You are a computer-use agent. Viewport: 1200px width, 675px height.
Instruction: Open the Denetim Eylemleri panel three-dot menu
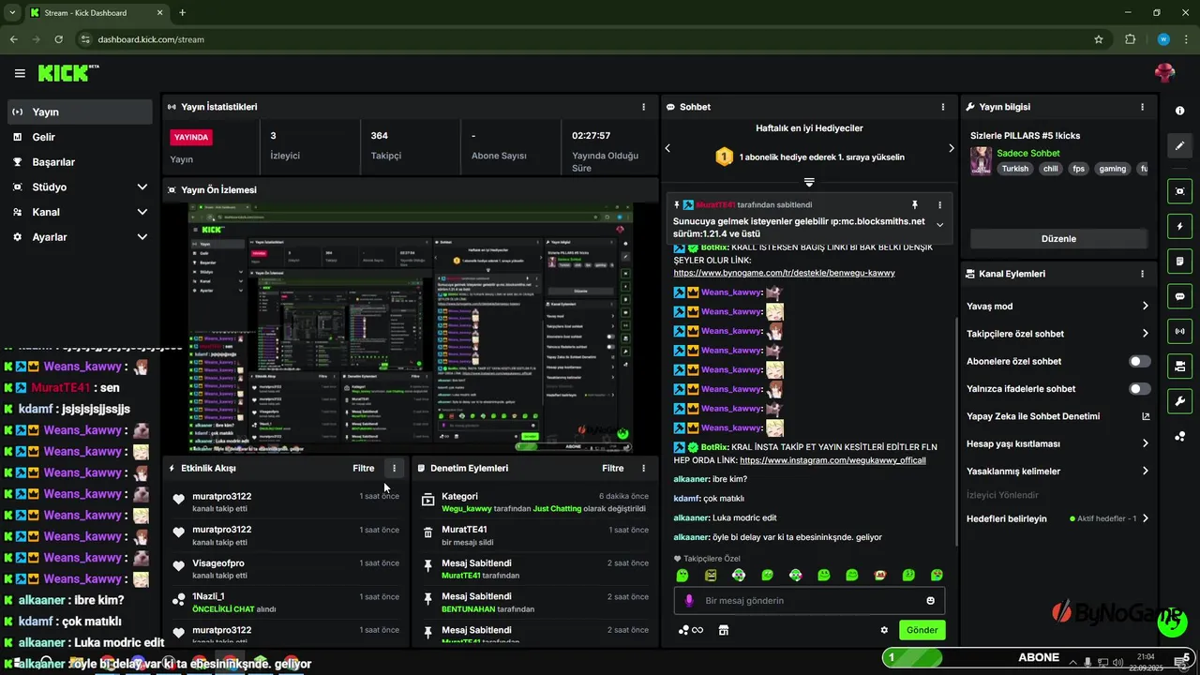643,468
